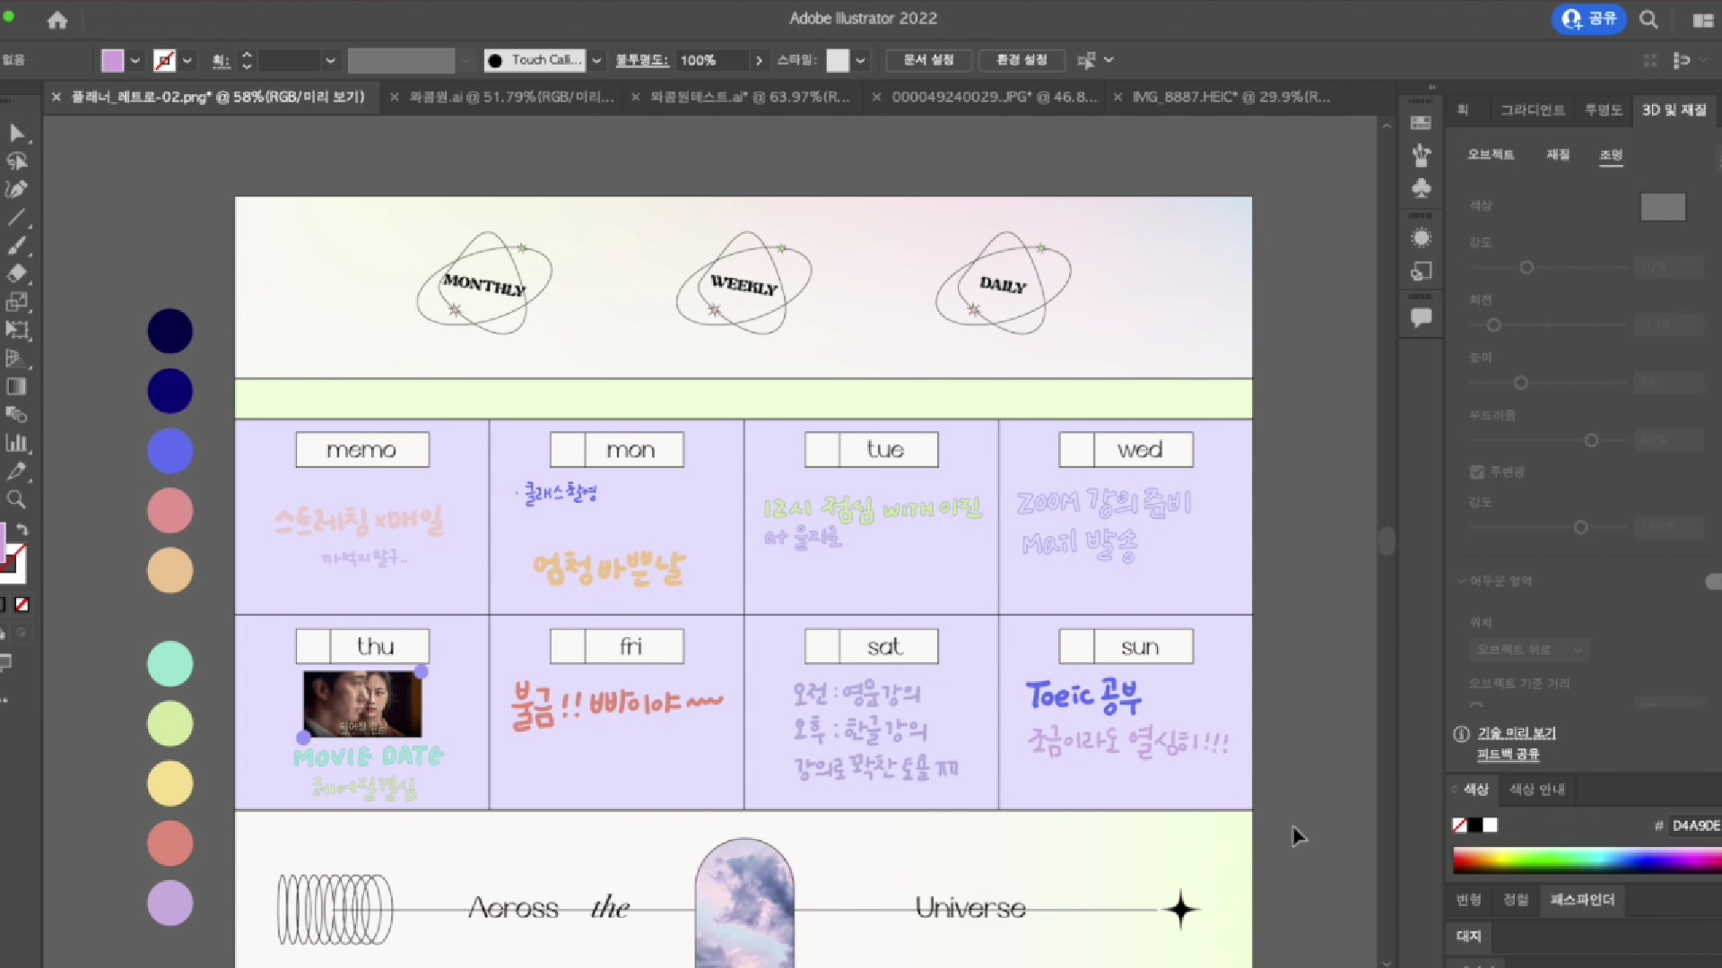Swap fill and stroke colors arrow
Viewport: 1722px width, 968px height.
[x=22, y=530]
